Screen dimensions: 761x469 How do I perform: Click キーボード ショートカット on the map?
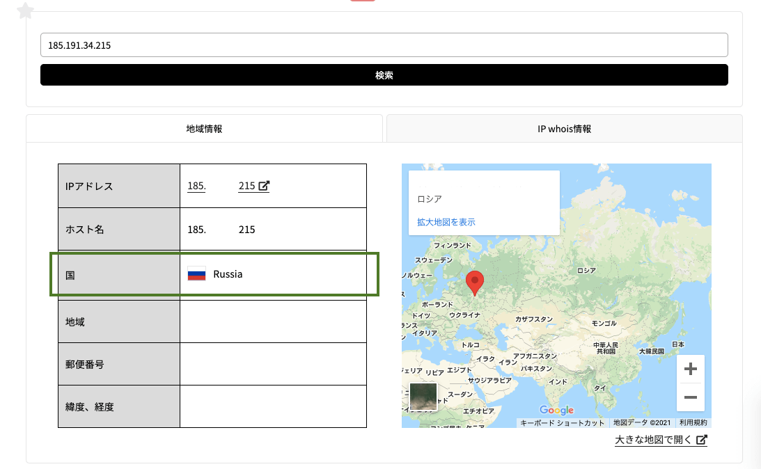[563, 422]
